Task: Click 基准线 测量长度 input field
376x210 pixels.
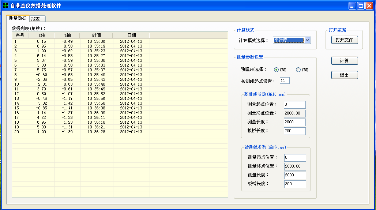Action: pos(294,123)
